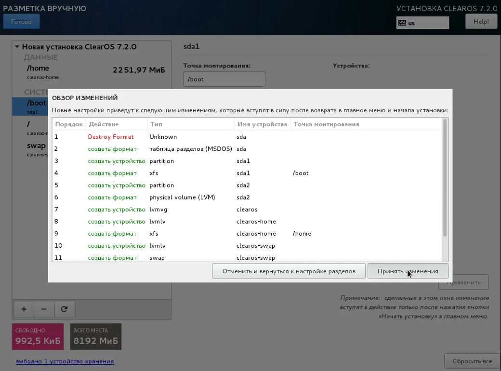The image size is (501, 371).
Task: Select the /boot sda1 partition entry
Action: point(30,106)
